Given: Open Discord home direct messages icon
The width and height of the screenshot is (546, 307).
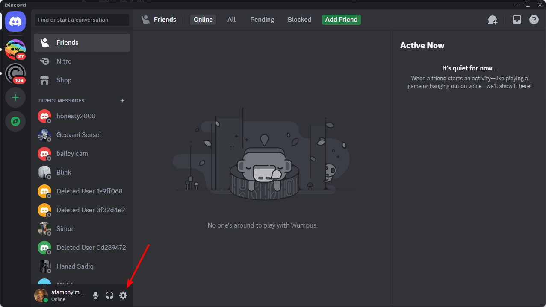Looking at the screenshot, I should tap(15, 21).
